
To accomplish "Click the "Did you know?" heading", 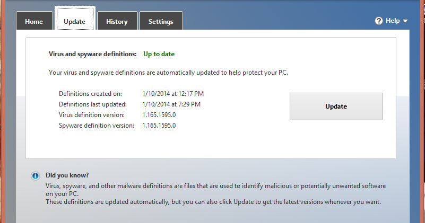I will click(x=67, y=175).
